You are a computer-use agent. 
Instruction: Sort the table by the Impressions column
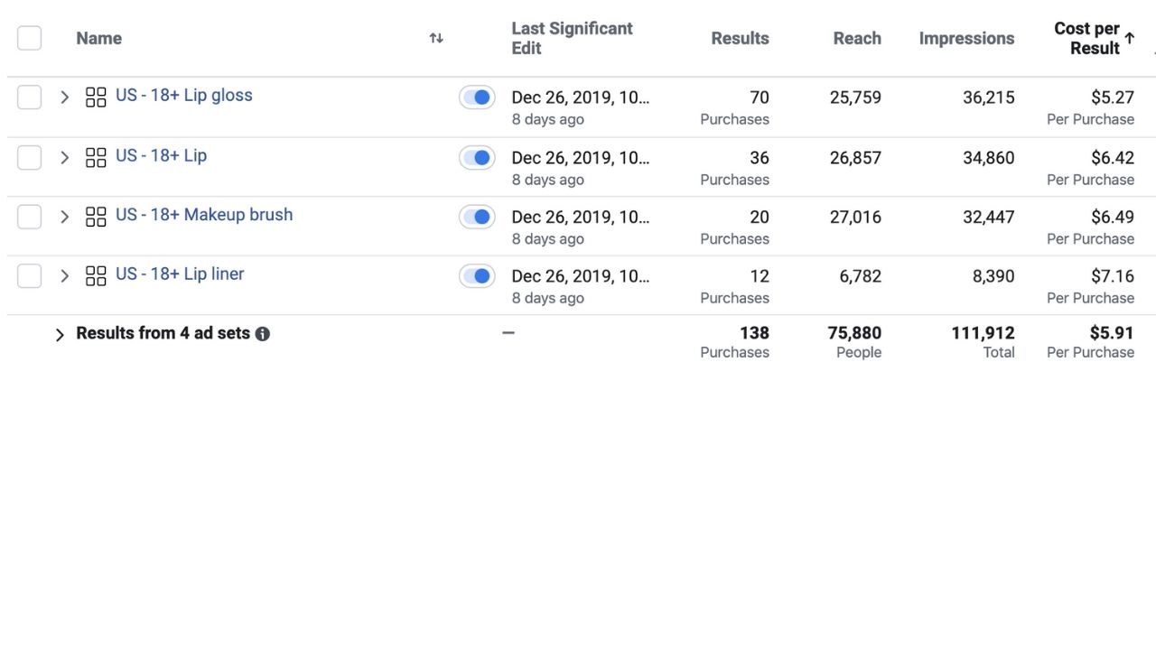point(966,38)
